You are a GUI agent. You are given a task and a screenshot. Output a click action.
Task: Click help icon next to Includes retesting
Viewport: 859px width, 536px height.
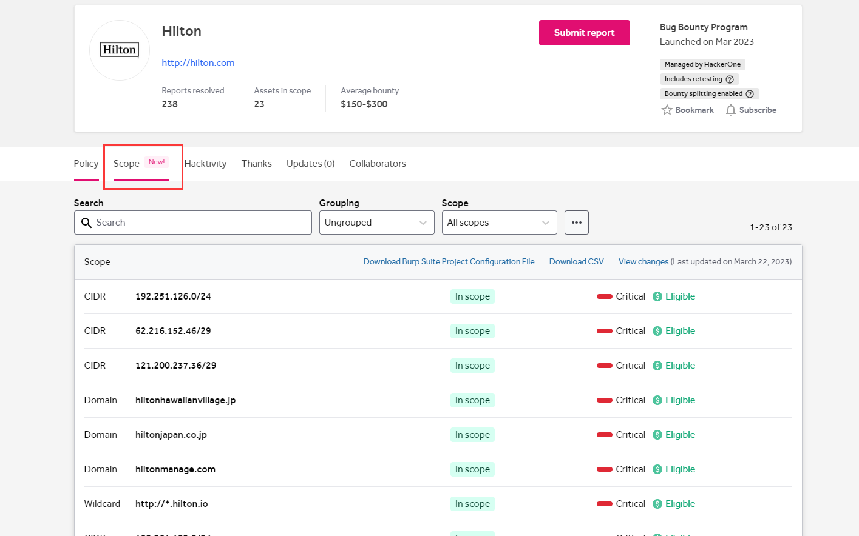(x=730, y=79)
